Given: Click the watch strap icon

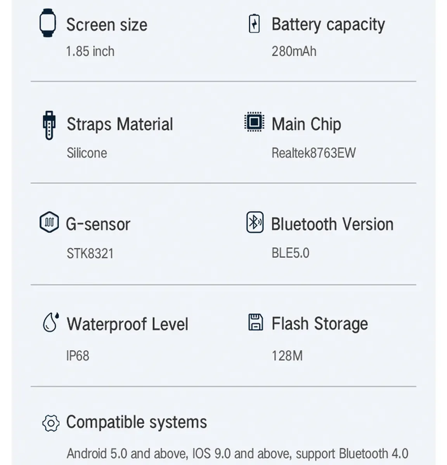Looking at the screenshot, I should tap(49, 125).
